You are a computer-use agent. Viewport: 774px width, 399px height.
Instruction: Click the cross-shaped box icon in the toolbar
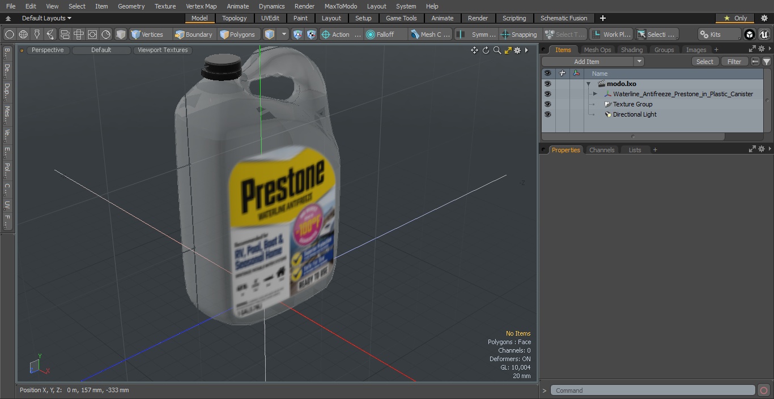78,35
